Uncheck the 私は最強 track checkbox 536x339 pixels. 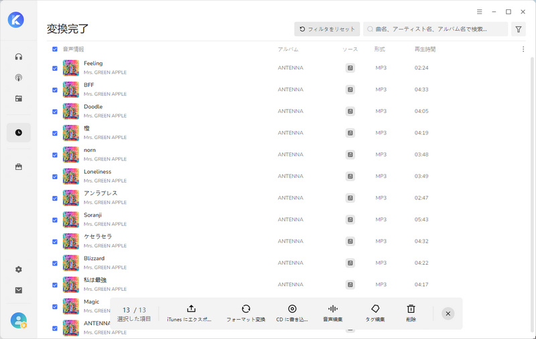[55, 285]
